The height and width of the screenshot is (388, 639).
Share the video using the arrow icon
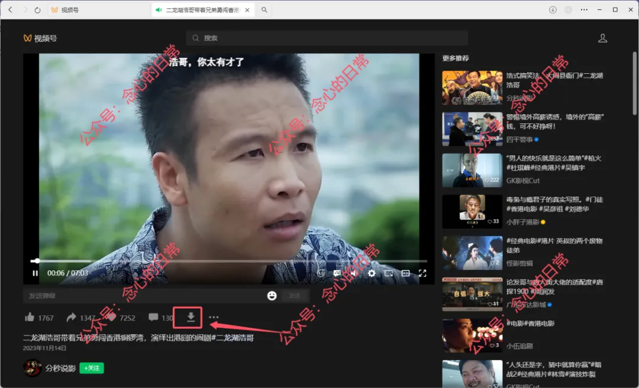coord(70,317)
